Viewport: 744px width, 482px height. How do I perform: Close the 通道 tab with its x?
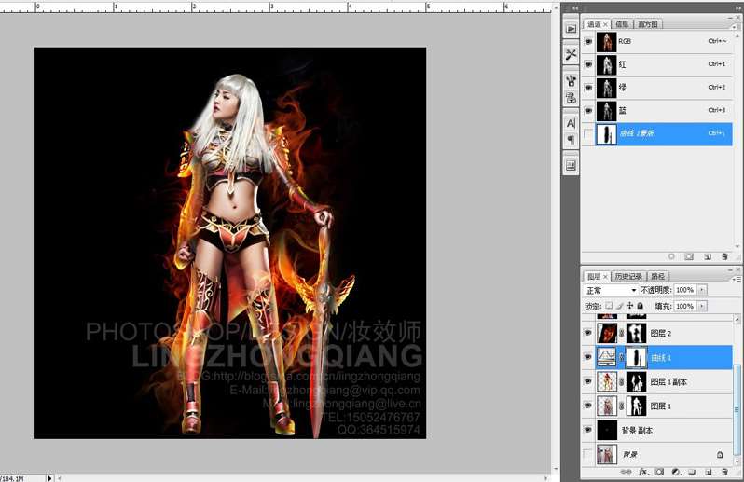pyautogui.click(x=605, y=24)
